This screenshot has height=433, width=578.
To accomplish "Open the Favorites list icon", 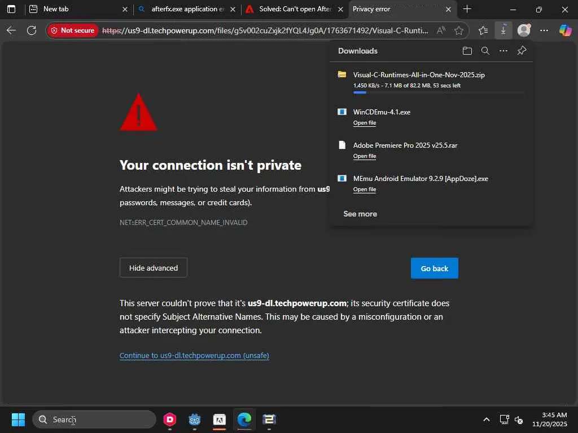I will point(483,30).
